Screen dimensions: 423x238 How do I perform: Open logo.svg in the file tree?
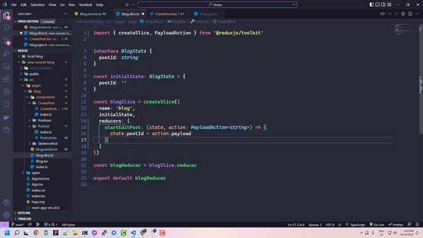click(38, 202)
